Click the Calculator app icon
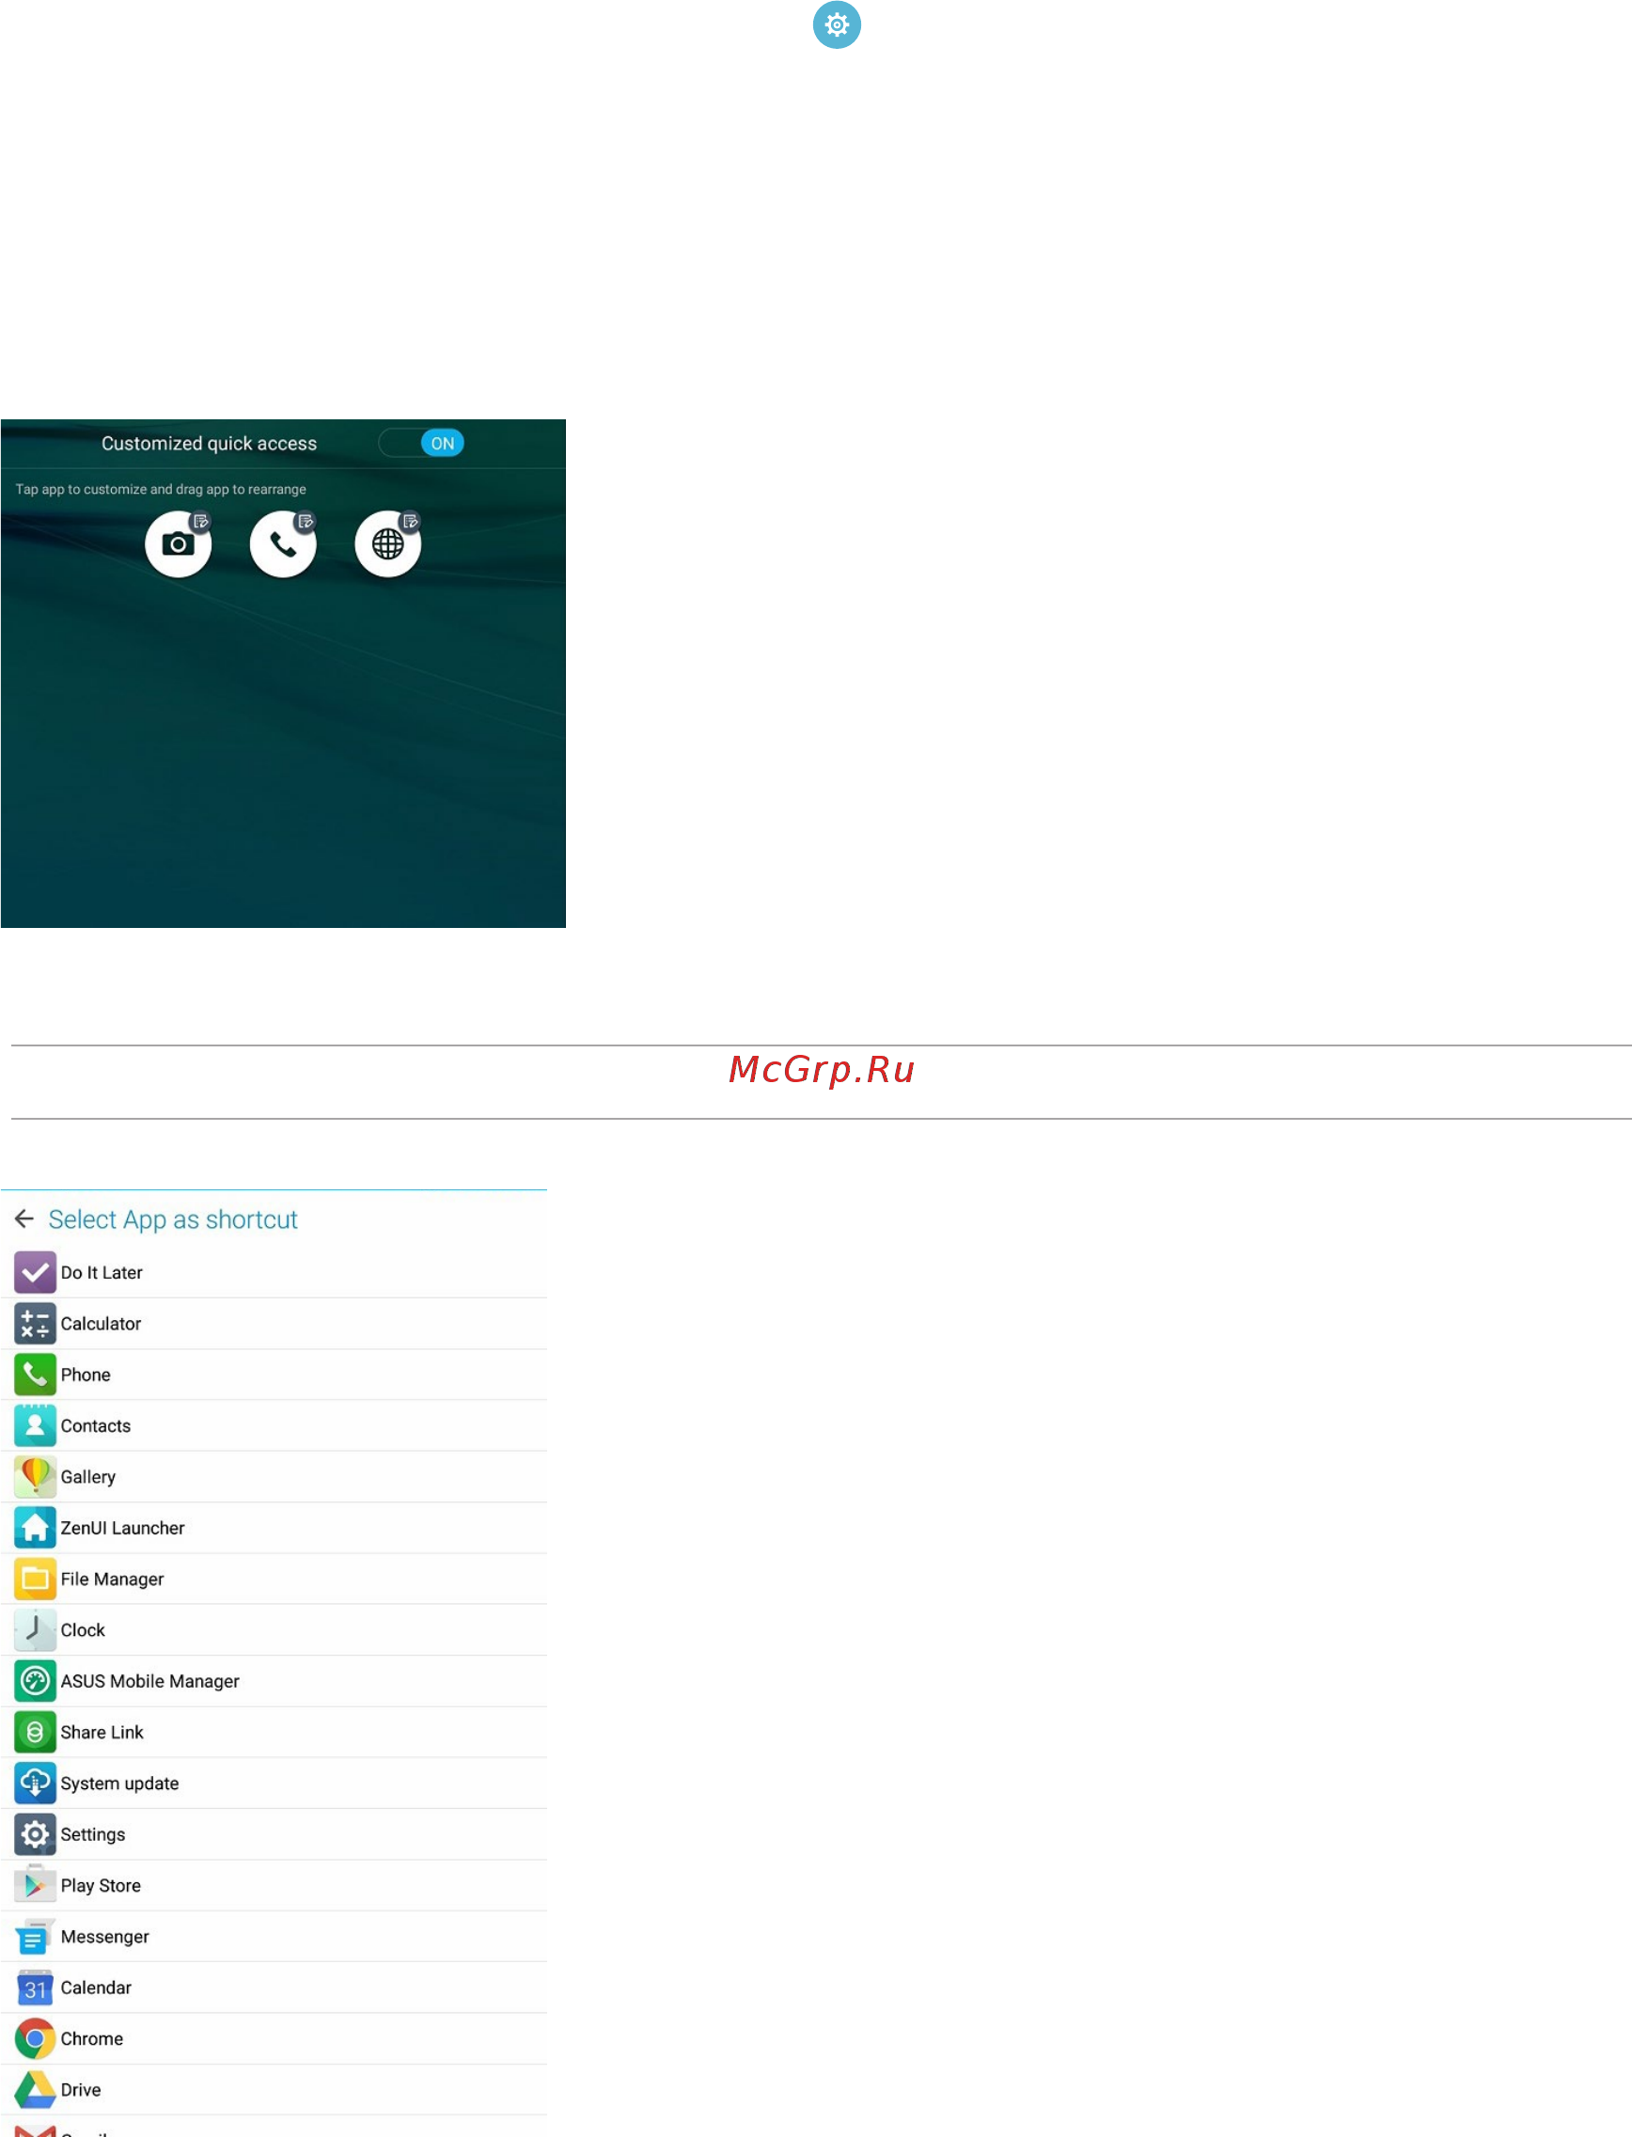Screen dimensions: 1632x2137 click(35, 1323)
